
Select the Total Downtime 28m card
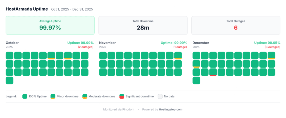(x=143, y=25)
